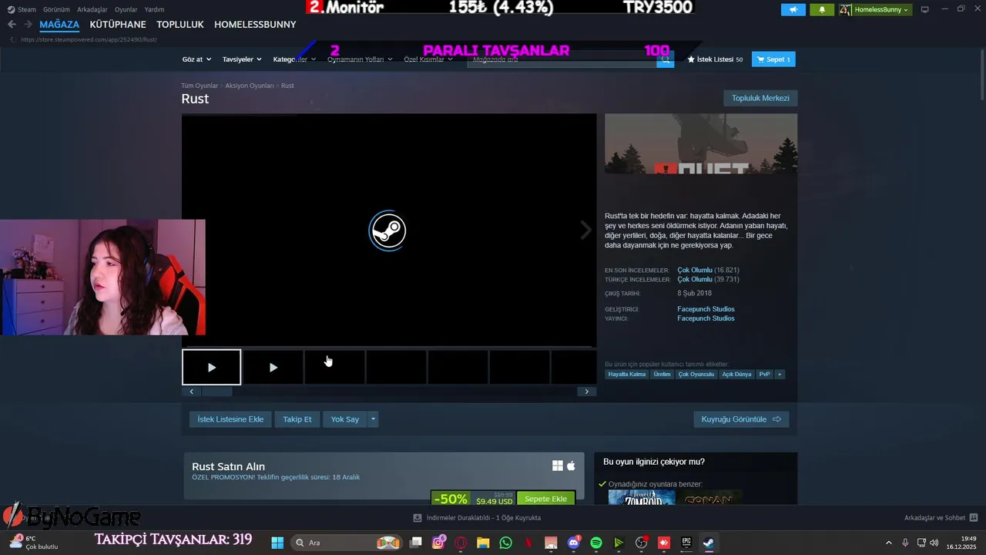Expand the Özel Kısımlar dropdown
Screen dimensions: 986x555
428,59
